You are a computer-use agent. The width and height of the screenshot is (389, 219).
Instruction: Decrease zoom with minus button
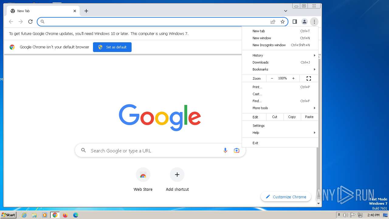click(x=272, y=78)
